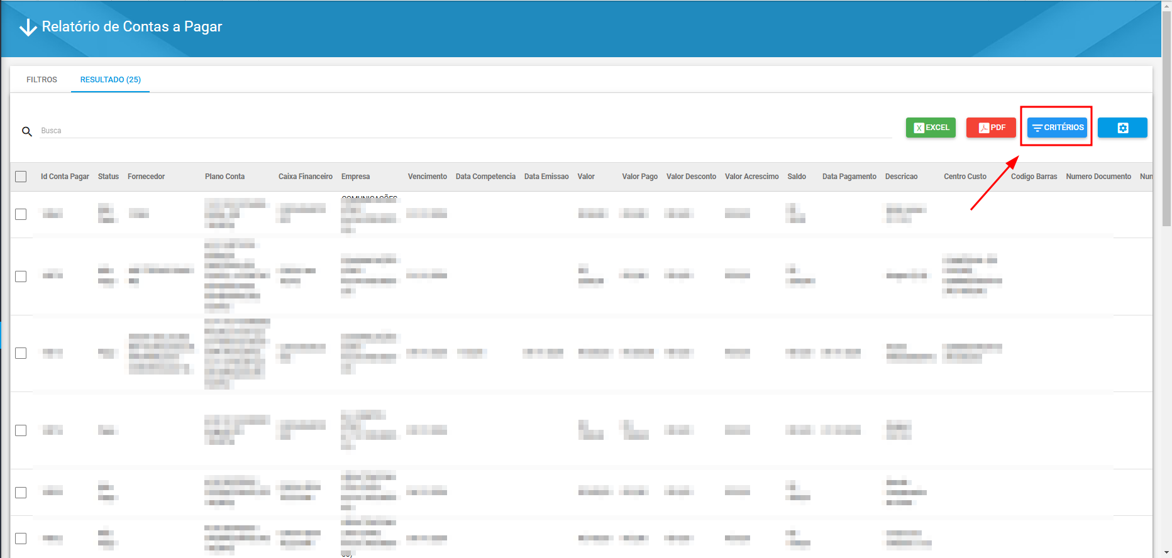Click the down arrow icon beside the report title
The height and width of the screenshot is (558, 1172).
[x=28, y=27]
